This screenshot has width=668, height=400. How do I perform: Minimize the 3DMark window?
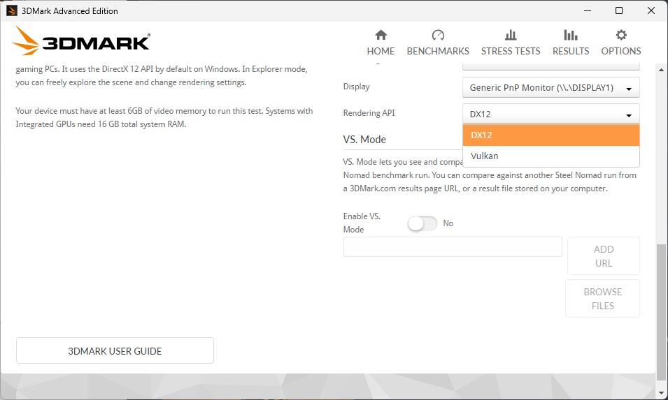[x=588, y=10]
